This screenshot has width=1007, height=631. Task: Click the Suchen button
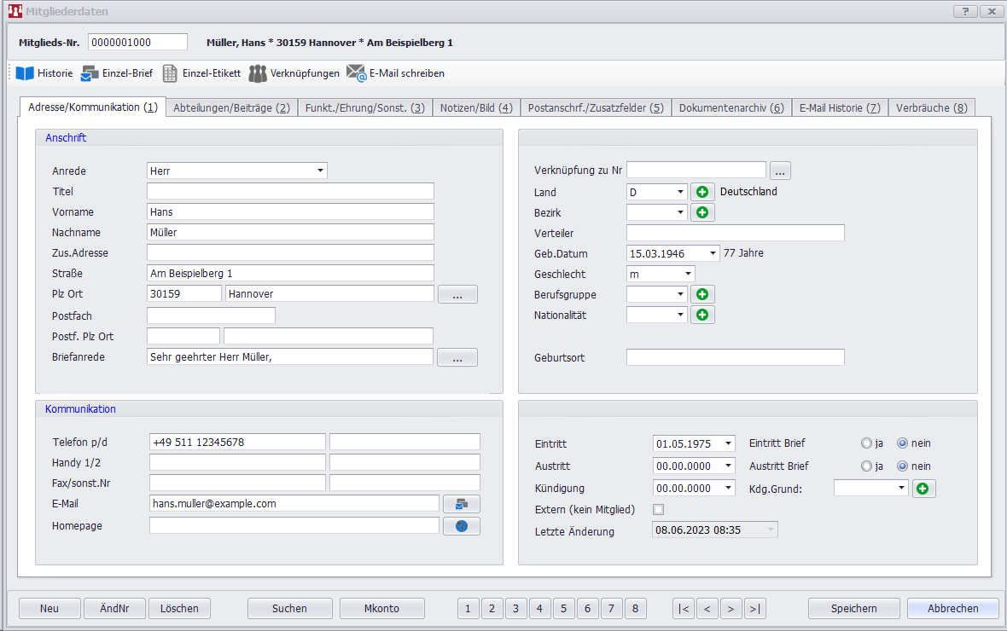point(289,608)
